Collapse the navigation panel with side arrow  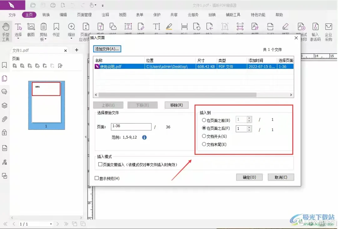85,137
